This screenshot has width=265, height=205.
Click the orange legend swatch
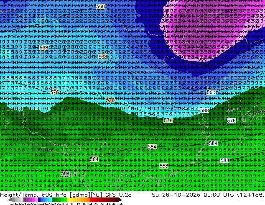[x=86, y=200]
